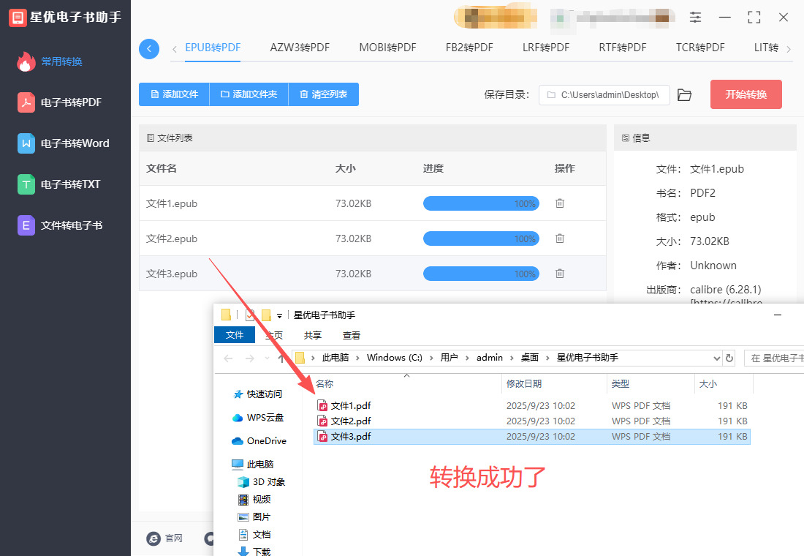The height and width of the screenshot is (556, 804).
Task: Click the red 开始转换 button
Action: (746, 94)
